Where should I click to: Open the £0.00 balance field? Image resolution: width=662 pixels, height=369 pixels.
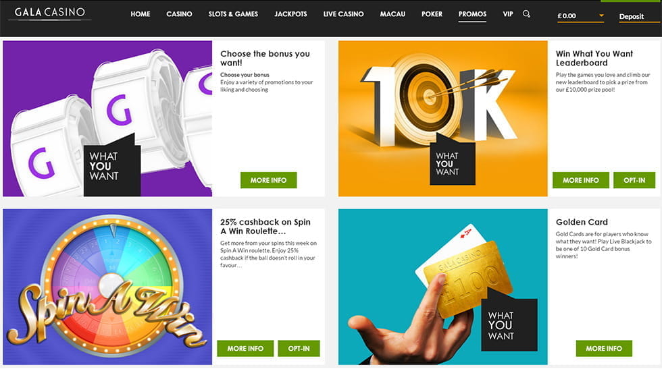580,16
